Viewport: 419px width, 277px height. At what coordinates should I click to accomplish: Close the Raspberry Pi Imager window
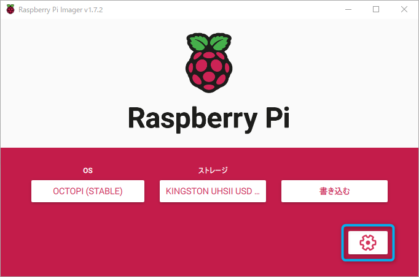[x=404, y=10]
